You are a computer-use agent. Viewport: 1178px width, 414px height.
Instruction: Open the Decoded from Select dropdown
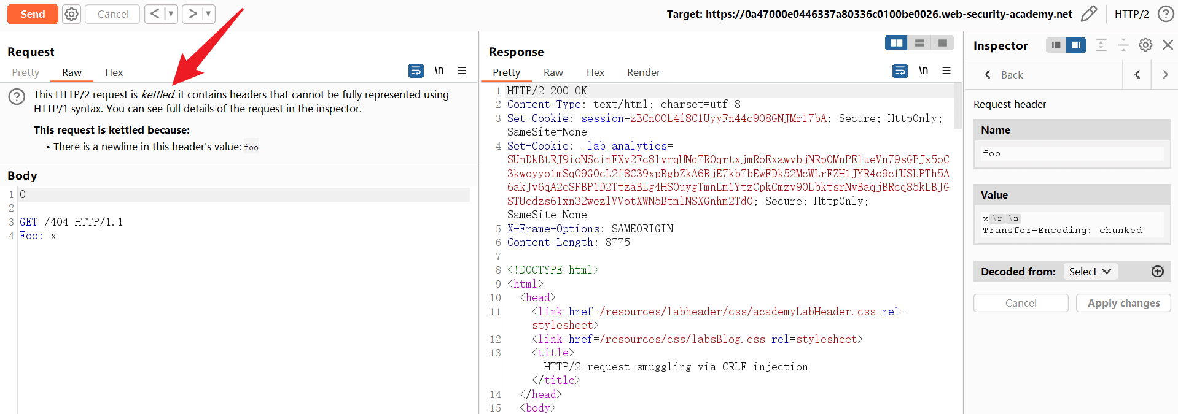pyautogui.click(x=1090, y=272)
